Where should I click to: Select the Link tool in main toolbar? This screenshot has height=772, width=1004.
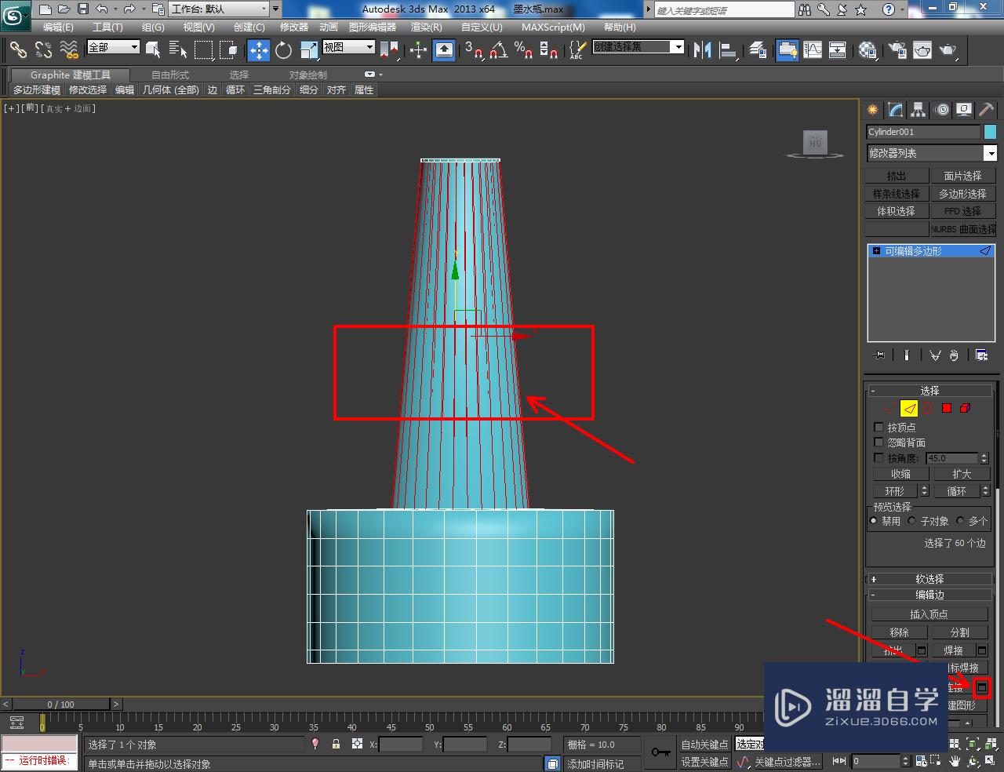(18, 50)
